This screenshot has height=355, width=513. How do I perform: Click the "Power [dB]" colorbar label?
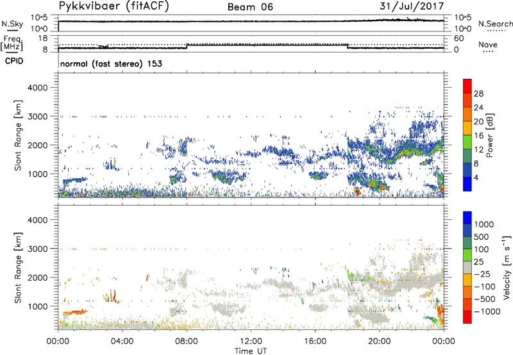tap(489, 135)
